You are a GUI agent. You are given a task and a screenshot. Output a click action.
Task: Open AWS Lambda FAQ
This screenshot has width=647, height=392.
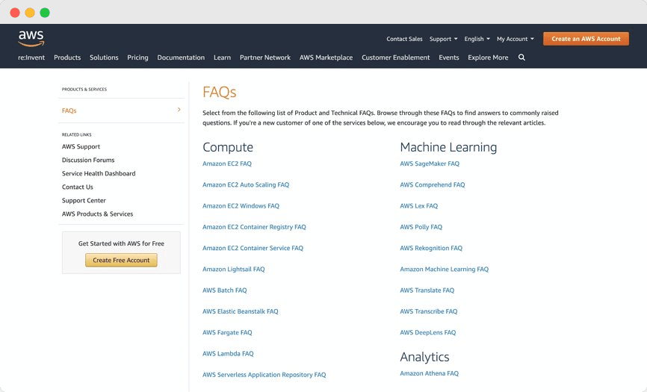pos(228,354)
